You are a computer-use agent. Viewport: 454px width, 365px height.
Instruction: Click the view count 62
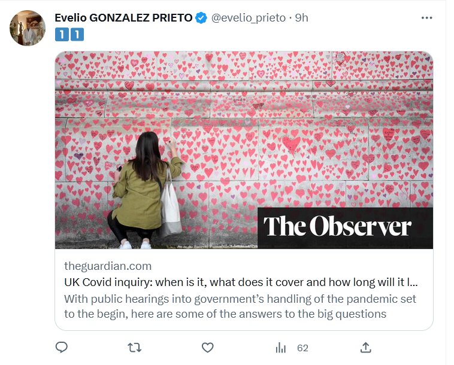(x=302, y=348)
